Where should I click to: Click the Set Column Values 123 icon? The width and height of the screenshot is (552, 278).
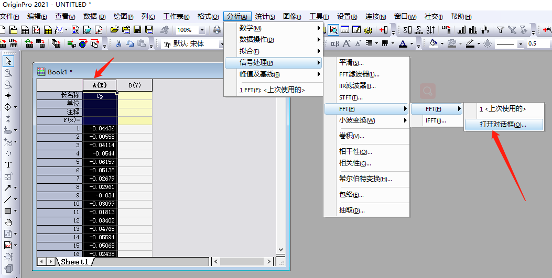click(x=446, y=30)
